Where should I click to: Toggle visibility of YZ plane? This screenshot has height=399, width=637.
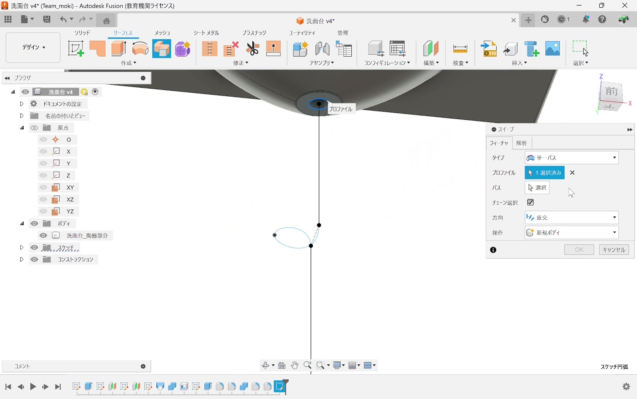[x=43, y=212]
